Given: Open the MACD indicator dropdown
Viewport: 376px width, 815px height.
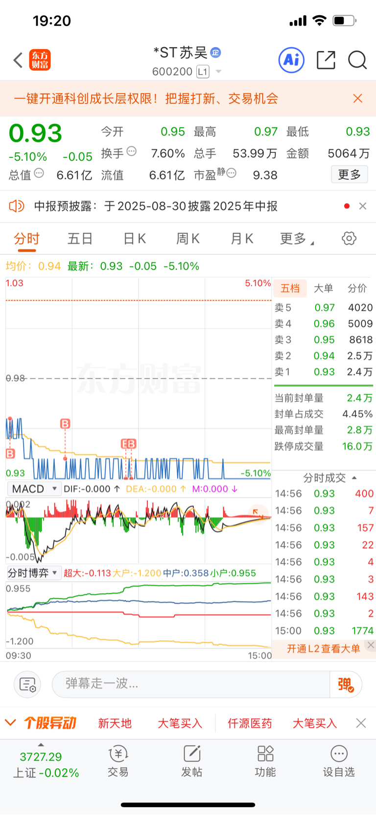Looking at the screenshot, I should coord(34,489).
